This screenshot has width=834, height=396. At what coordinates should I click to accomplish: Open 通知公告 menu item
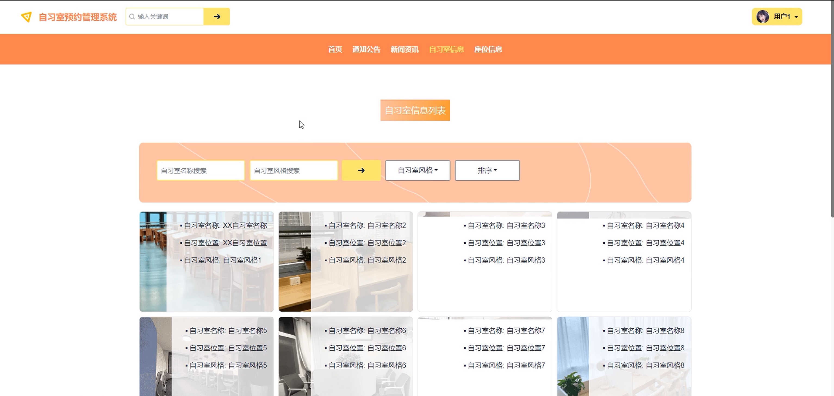pyautogui.click(x=366, y=49)
